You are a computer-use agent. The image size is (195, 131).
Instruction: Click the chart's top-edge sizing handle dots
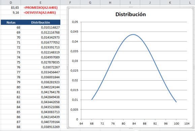click(131, 7)
